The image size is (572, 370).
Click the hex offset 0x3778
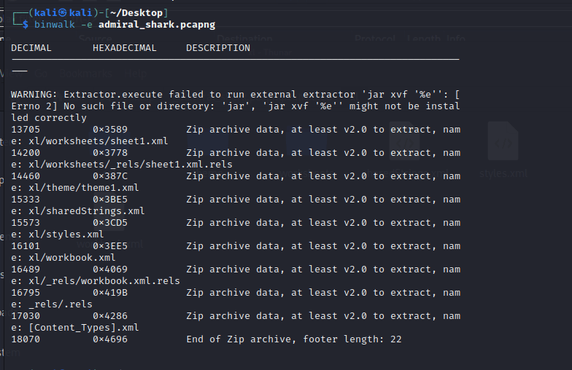110,153
